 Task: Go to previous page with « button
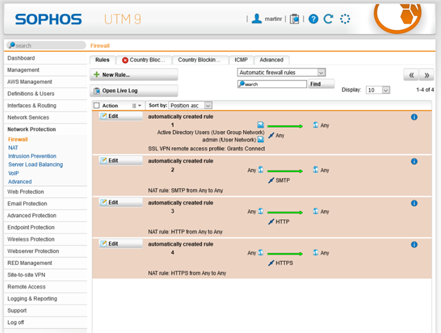[411, 75]
